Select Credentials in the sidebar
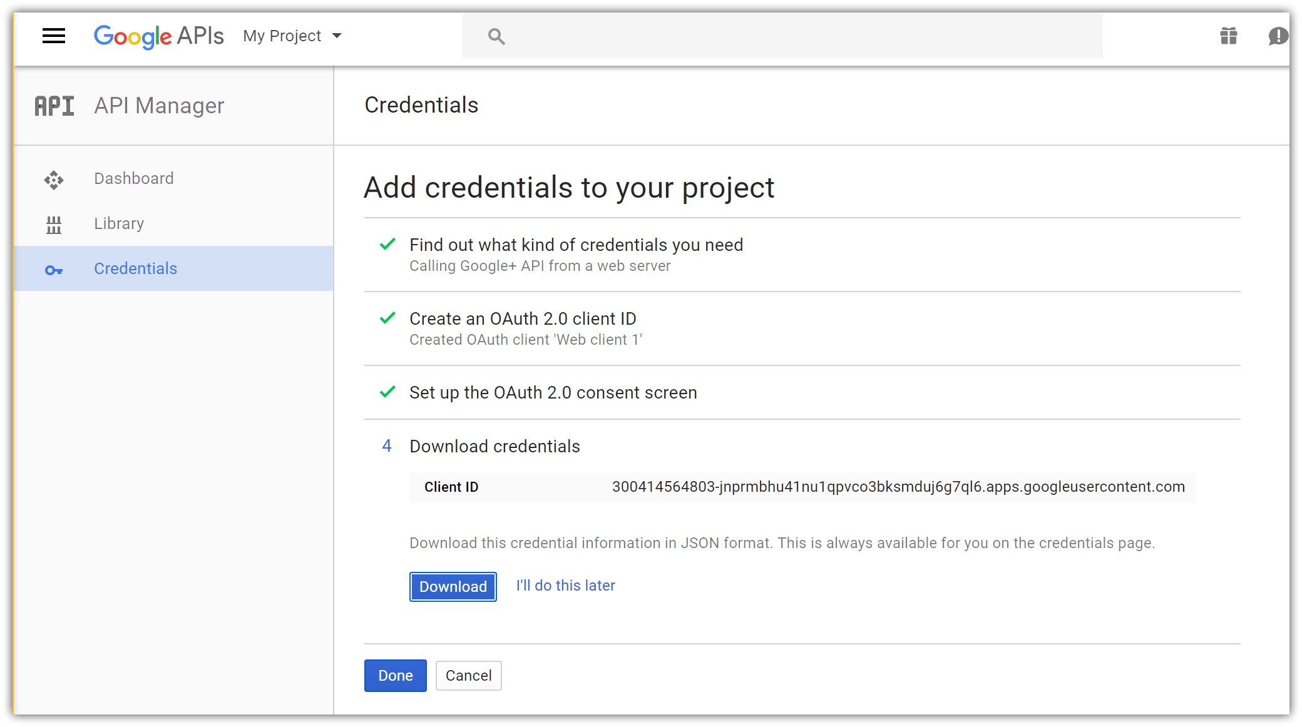The image size is (1302, 727). [135, 269]
